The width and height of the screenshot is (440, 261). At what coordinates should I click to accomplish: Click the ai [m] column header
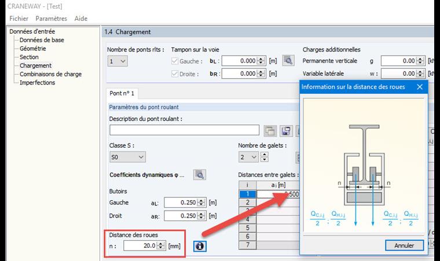tap(278, 185)
